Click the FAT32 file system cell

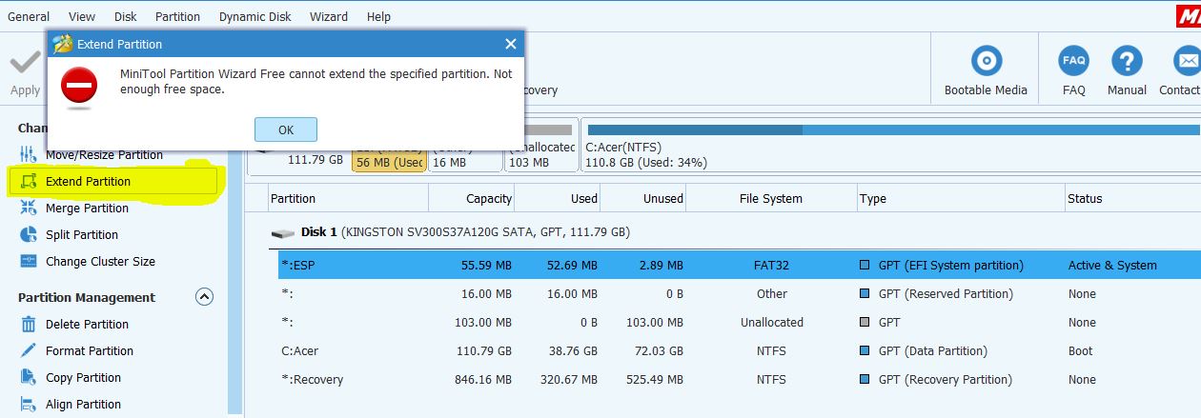[771, 265]
